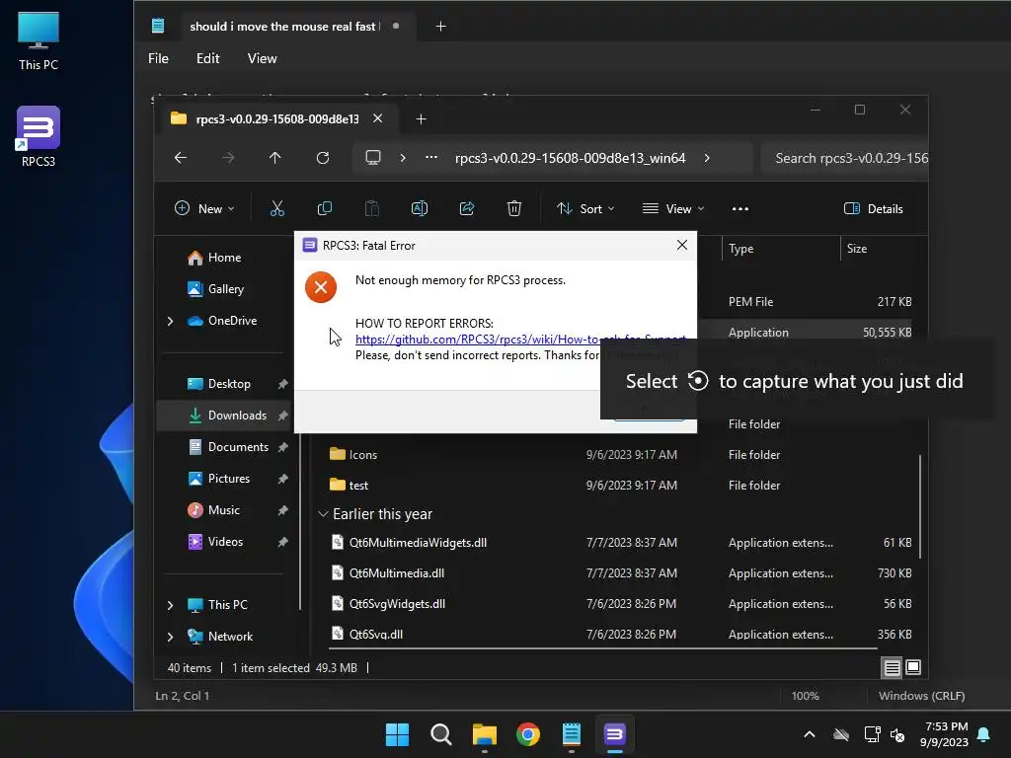Open Notepad from the taskbar
This screenshot has height=758, width=1011.
[572, 734]
